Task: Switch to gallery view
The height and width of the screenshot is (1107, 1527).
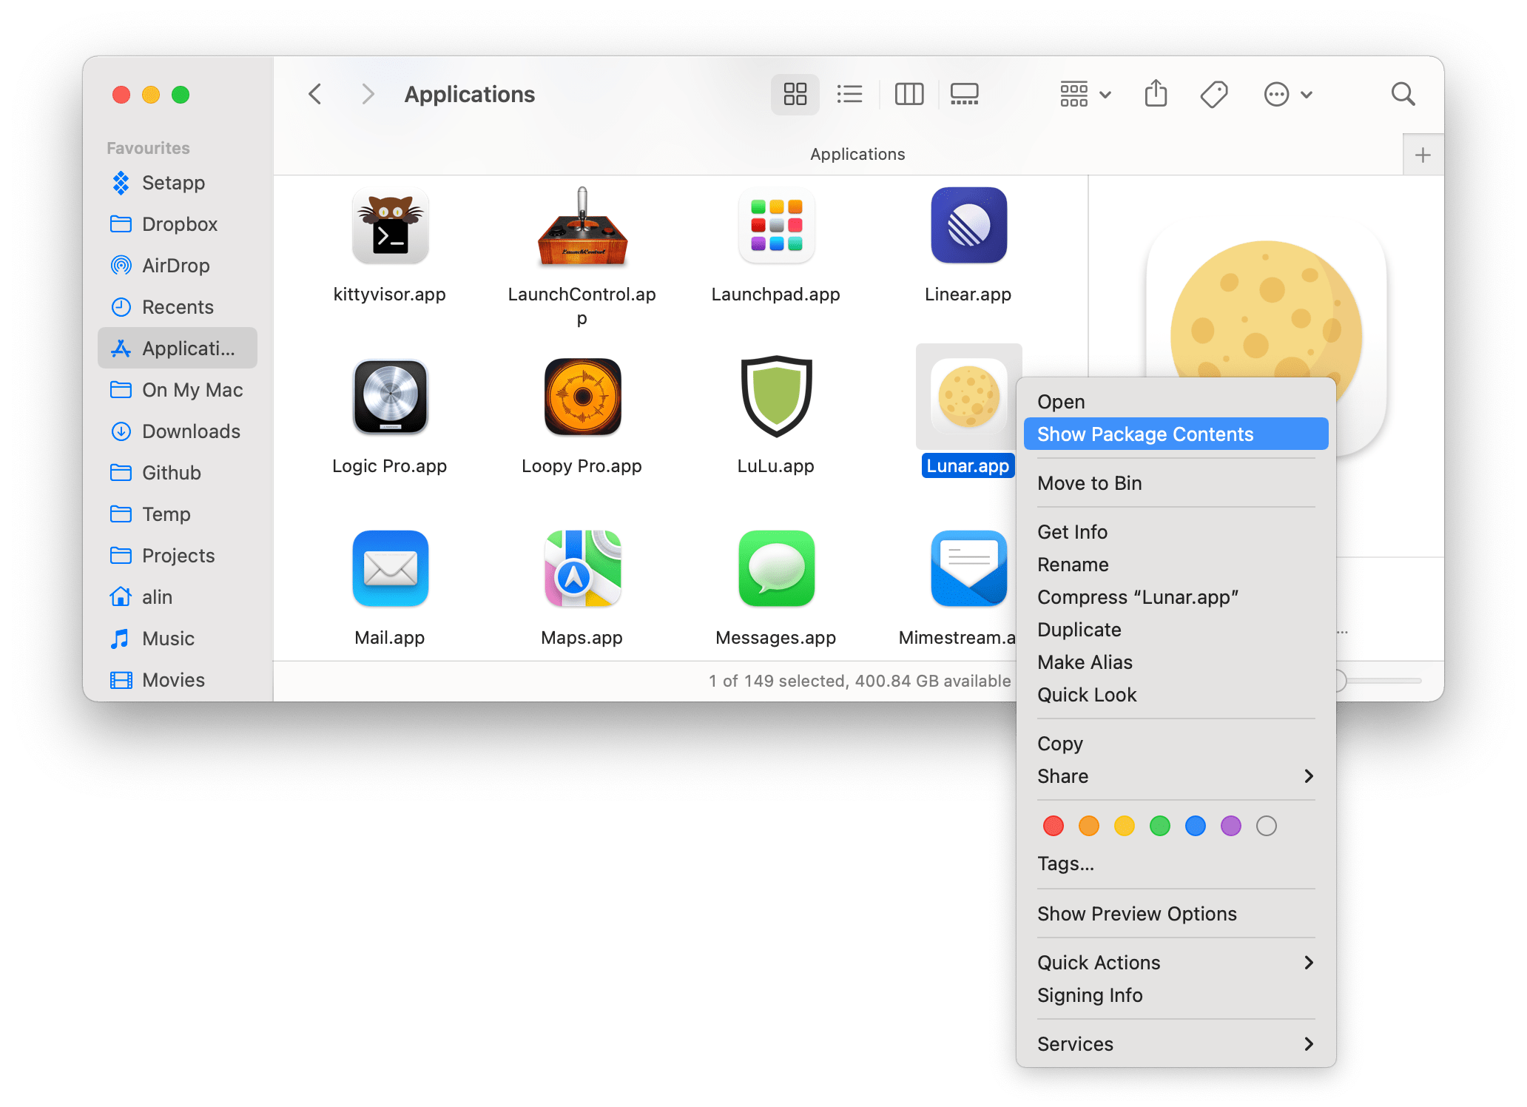Action: click(965, 95)
